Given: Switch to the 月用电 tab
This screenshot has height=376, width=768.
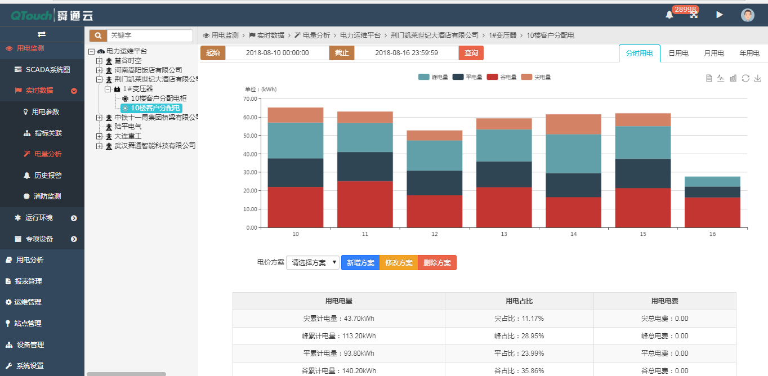Looking at the screenshot, I should (713, 53).
